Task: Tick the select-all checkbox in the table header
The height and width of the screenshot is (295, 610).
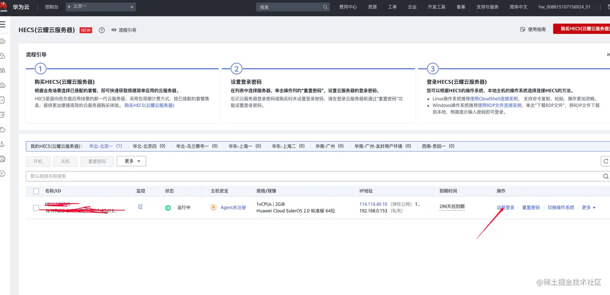Action: 36,191
